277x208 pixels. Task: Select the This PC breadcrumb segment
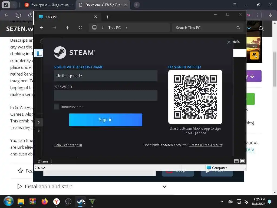pos(114,28)
